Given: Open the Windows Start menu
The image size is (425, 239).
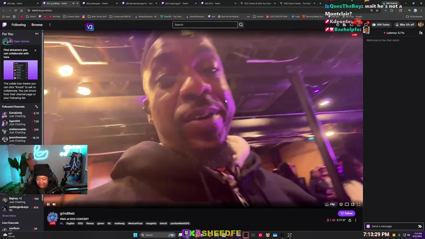Looking at the screenshot, I should [135, 235].
